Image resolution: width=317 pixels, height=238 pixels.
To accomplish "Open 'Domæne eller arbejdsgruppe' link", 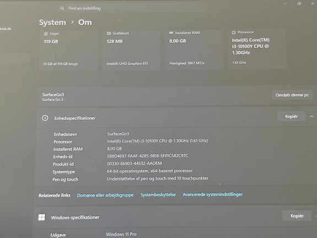I will [105, 195].
